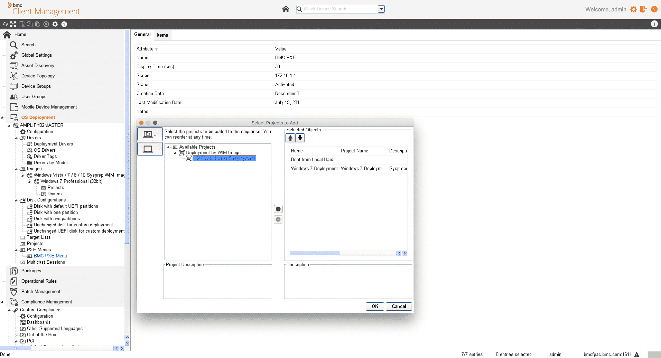Collapse the Disk Configurations node
This screenshot has width=661, height=358.
pos(16,200)
